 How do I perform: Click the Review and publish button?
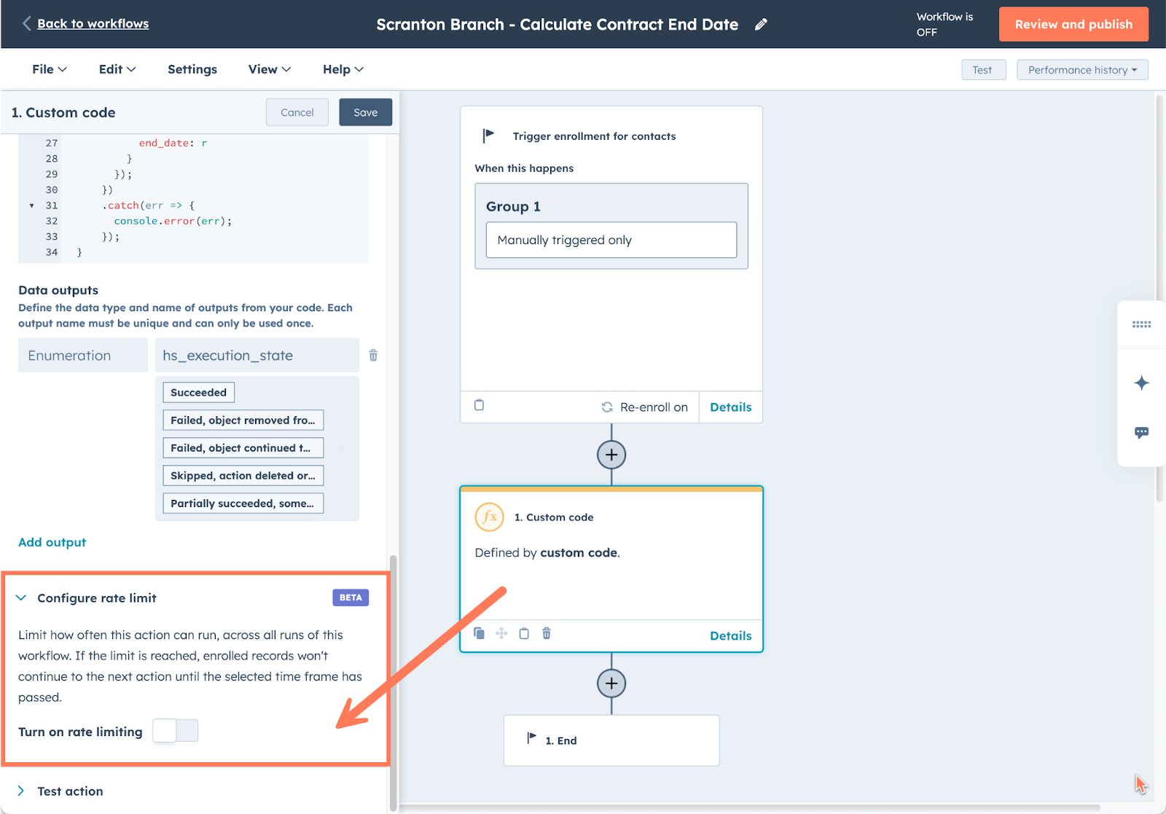[1073, 25]
